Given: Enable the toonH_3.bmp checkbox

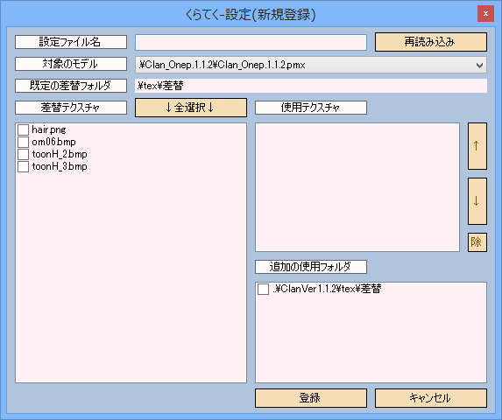Looking at the screenshot, I should tap(23, 166).
